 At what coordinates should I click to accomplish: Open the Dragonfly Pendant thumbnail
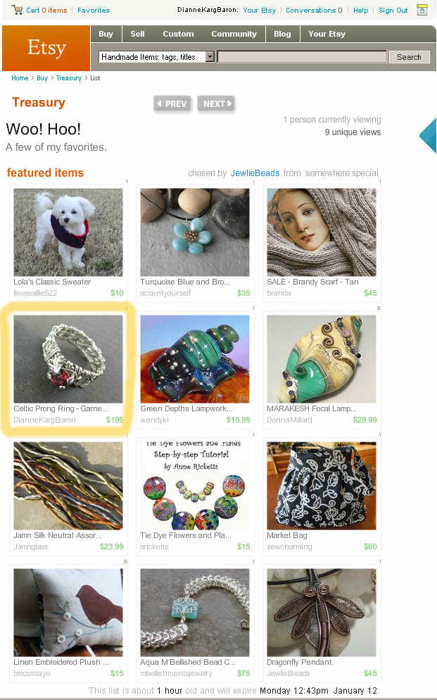(x=322, y=613)
